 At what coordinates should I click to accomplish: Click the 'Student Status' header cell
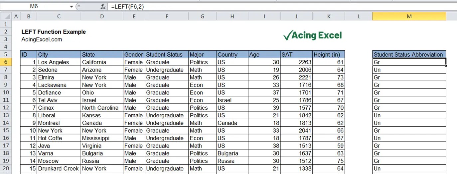[167, 55]
